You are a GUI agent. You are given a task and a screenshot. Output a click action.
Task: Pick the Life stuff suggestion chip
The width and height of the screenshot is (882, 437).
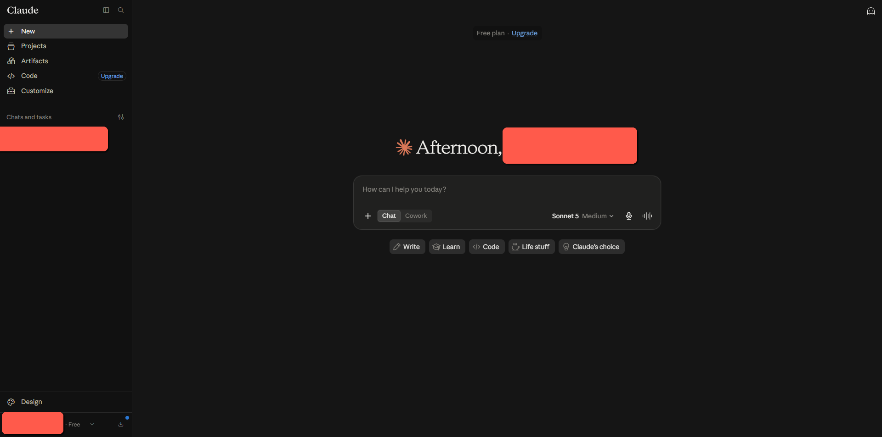531,247
